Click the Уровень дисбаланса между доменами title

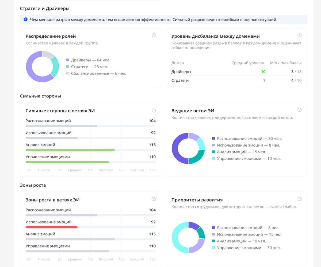click(x=216, y=36)
